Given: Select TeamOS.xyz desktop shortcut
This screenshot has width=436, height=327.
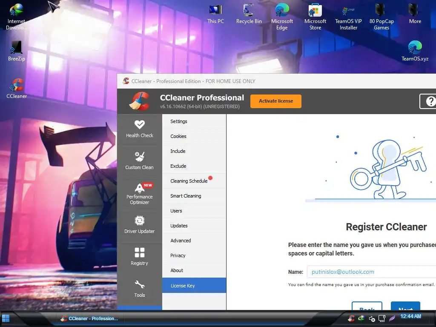Looking at the screenshot, I should 415,51.
